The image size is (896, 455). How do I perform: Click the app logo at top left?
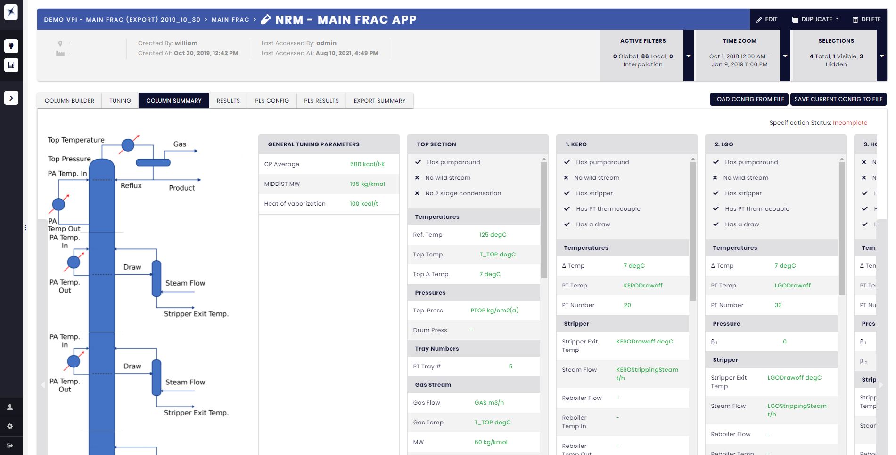[x=11, y=12]
